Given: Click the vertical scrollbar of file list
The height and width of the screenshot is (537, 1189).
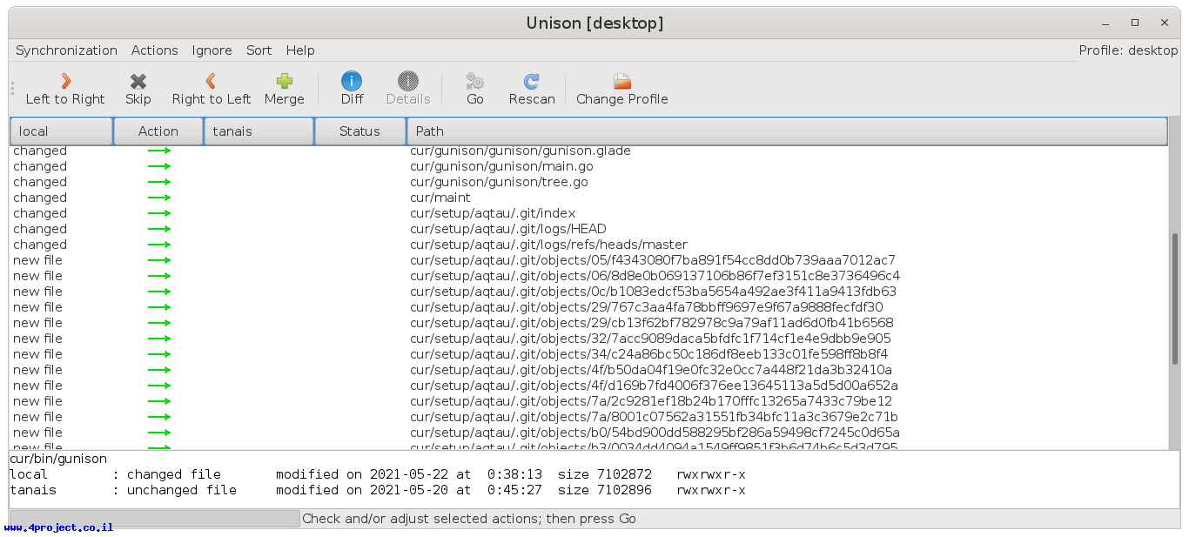Looking at the screenshot, I should click(x=1175, y=298).
